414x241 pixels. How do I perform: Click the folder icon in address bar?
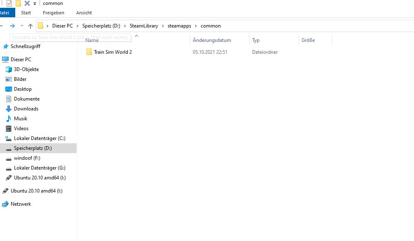[40, 25]
